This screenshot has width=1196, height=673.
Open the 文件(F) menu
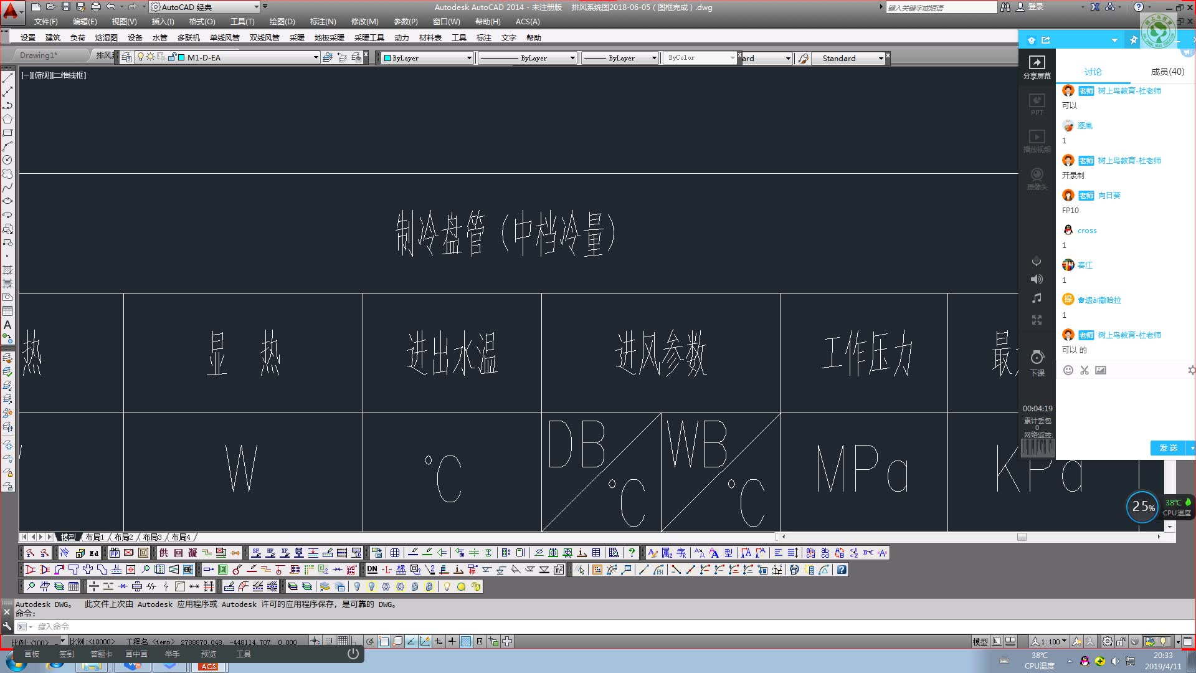coord(45,22)
